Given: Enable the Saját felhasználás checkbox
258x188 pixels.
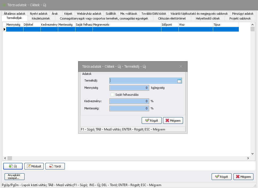Looking at the screenshot, I should [112, 94].
